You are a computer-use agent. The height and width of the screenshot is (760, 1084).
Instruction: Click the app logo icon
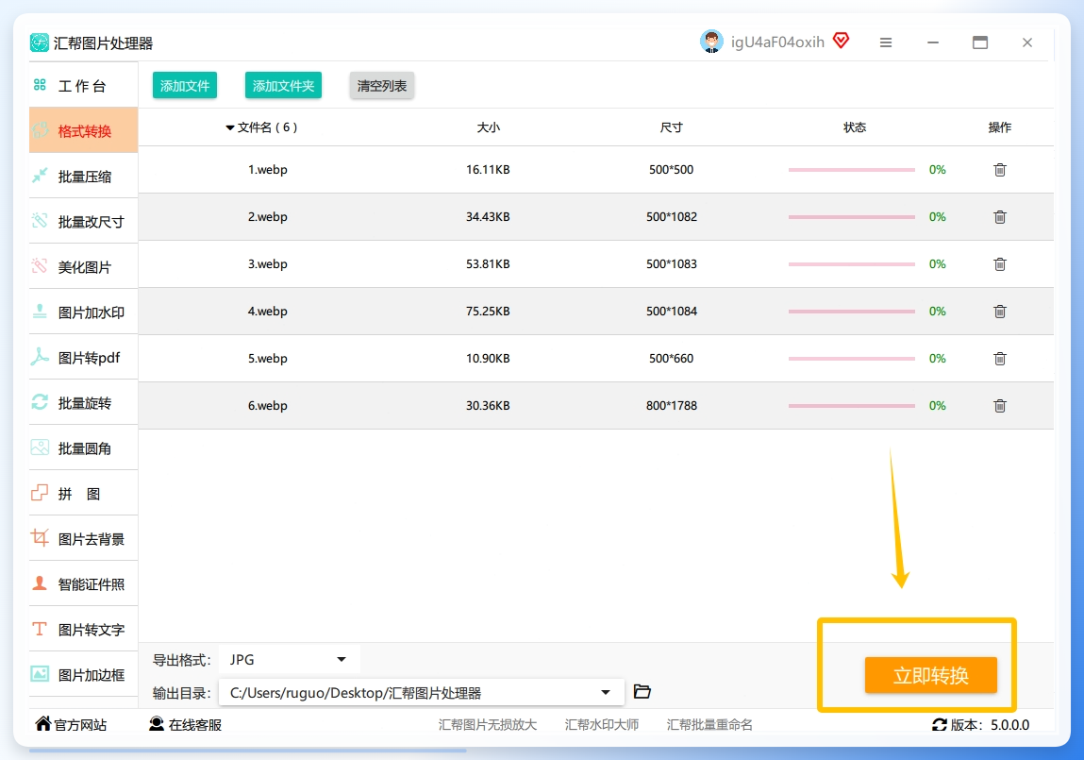tap(40, 42)
